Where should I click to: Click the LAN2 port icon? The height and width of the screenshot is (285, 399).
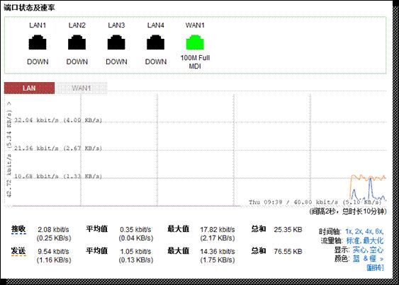click(x=77, y=42)
